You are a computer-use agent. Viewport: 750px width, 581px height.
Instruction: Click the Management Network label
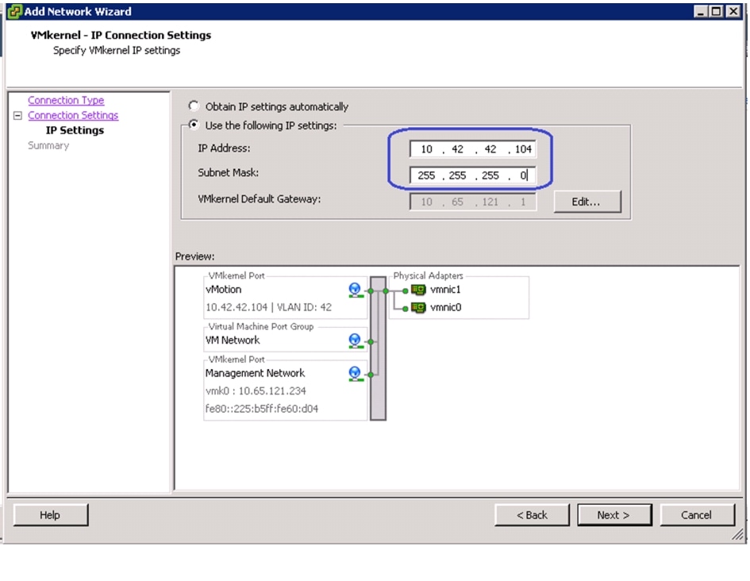pos(255,374)
